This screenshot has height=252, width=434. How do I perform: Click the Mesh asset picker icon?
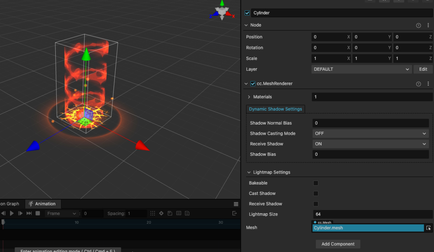click(428, 228)
